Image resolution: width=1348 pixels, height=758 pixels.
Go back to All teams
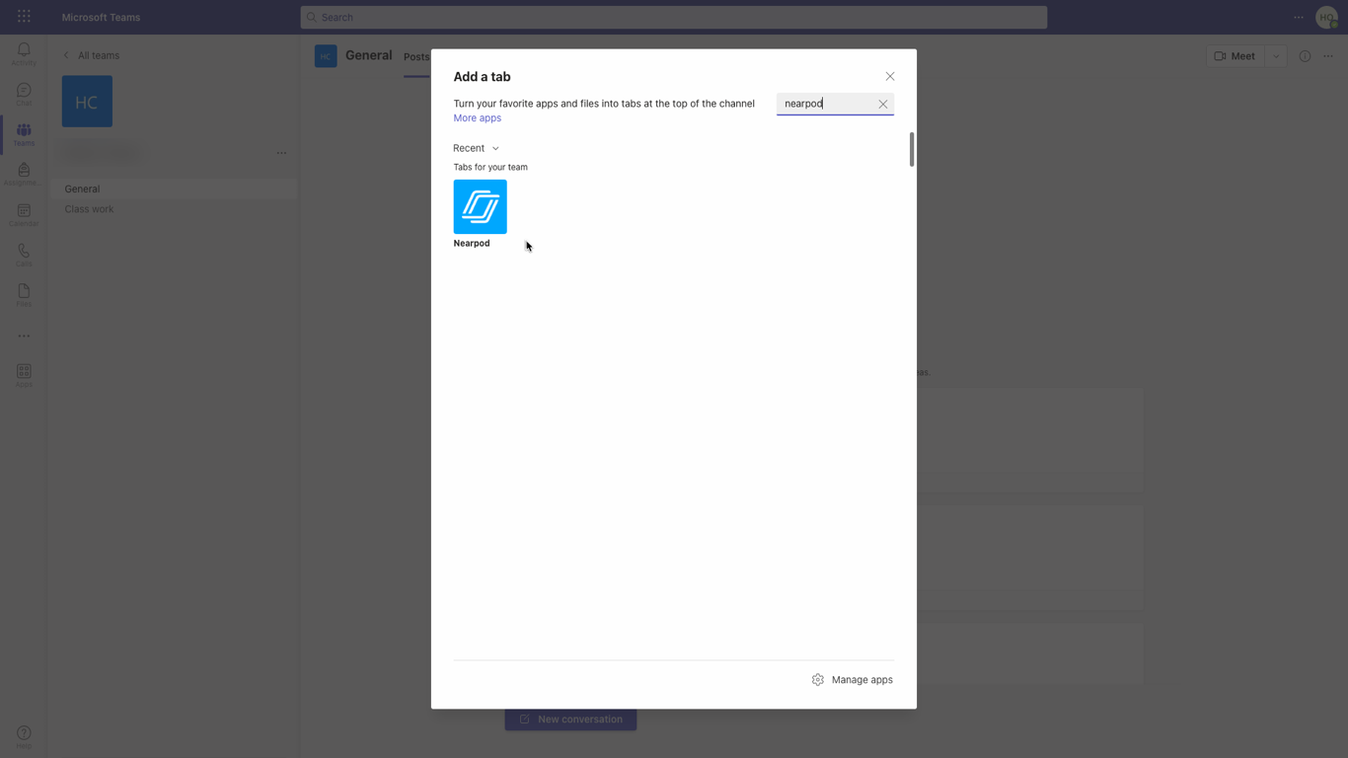[91, 55]
